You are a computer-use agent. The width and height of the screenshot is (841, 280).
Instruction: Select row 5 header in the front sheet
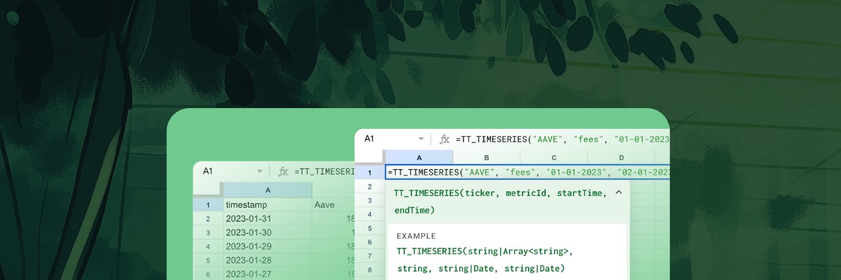point(369,228)
